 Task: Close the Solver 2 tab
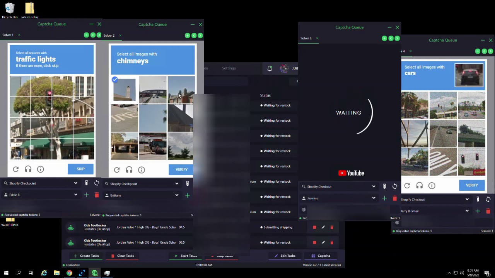point(120,36)
